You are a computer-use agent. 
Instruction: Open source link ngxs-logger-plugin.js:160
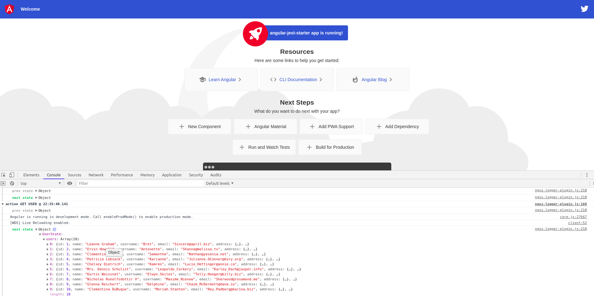[561, 204]
